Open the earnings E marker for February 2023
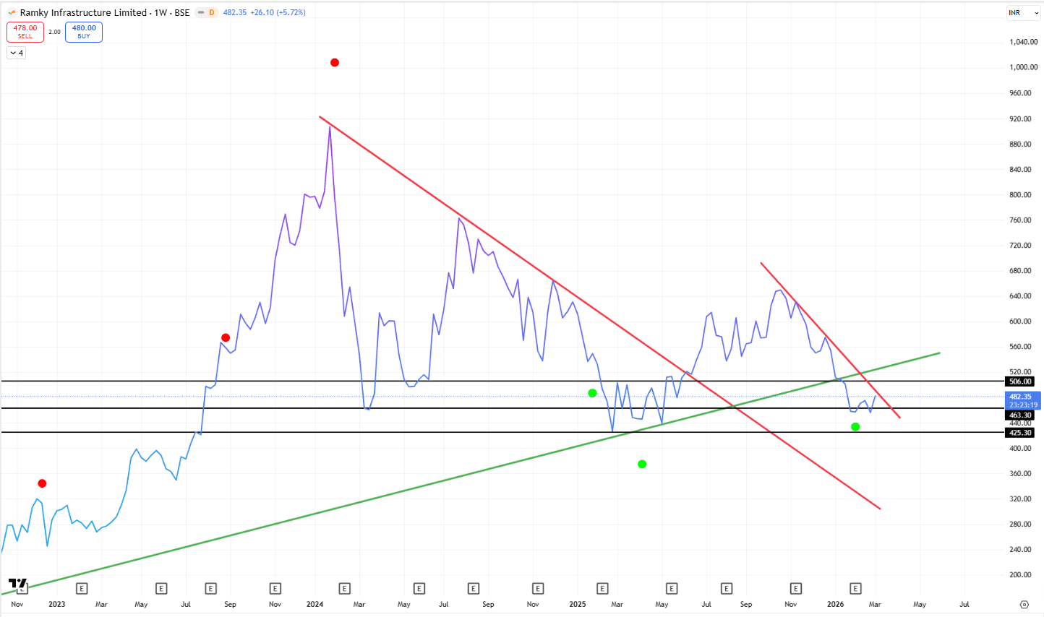Viewport: 1044px width, 617px height. [x=82, y=589]
